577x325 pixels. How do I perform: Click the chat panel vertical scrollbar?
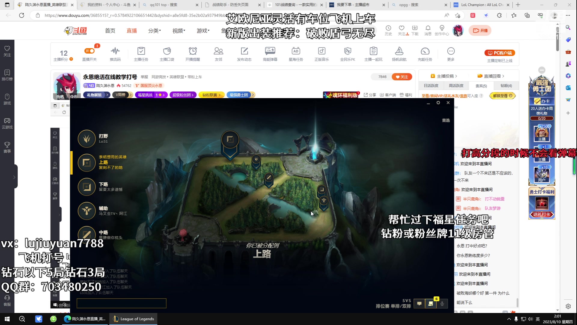[517, 302]
